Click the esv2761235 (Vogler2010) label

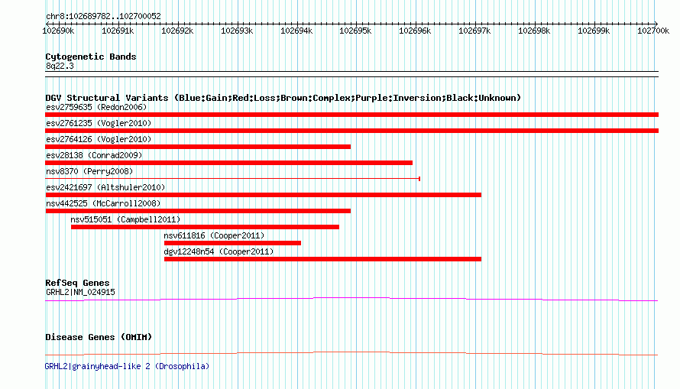click(x=99, y=123)
